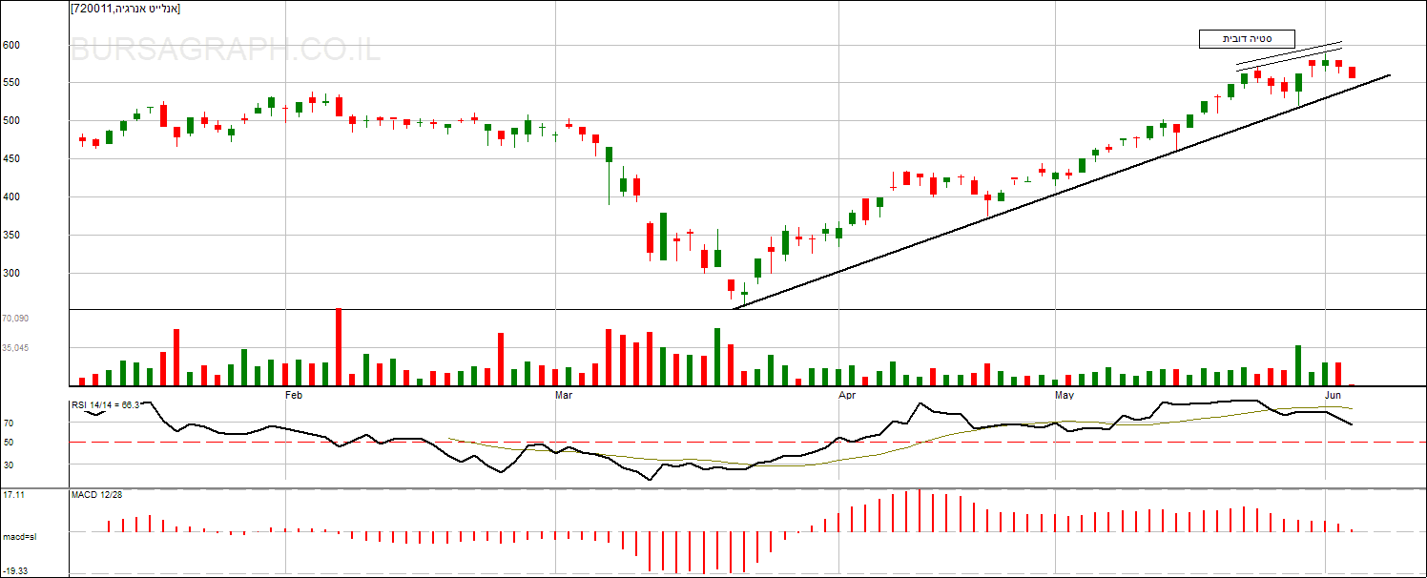Click the 'RSI 14/14 = 66.3' indicator label
The height and width of the screenshot is (578, 1427).
105,405
